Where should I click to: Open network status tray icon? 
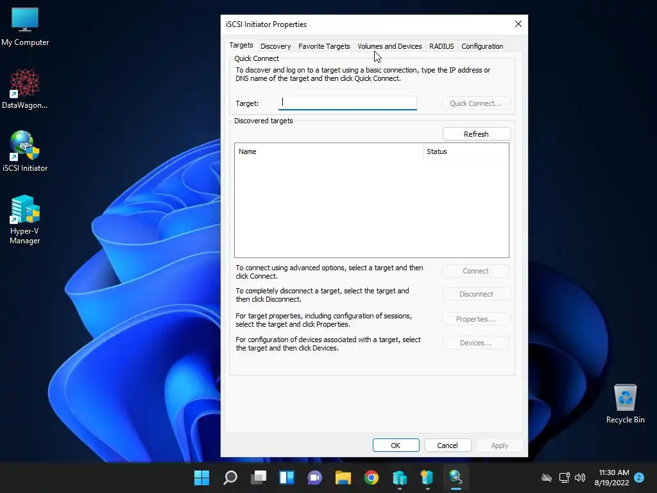564,478
